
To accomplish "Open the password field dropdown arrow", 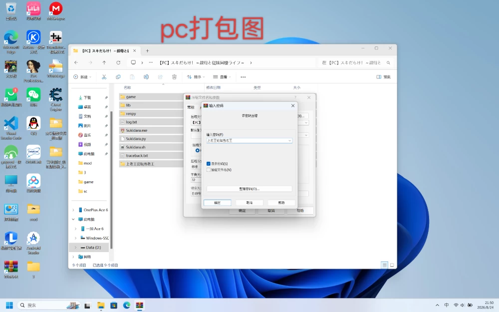I will click(x=289, y=140).
